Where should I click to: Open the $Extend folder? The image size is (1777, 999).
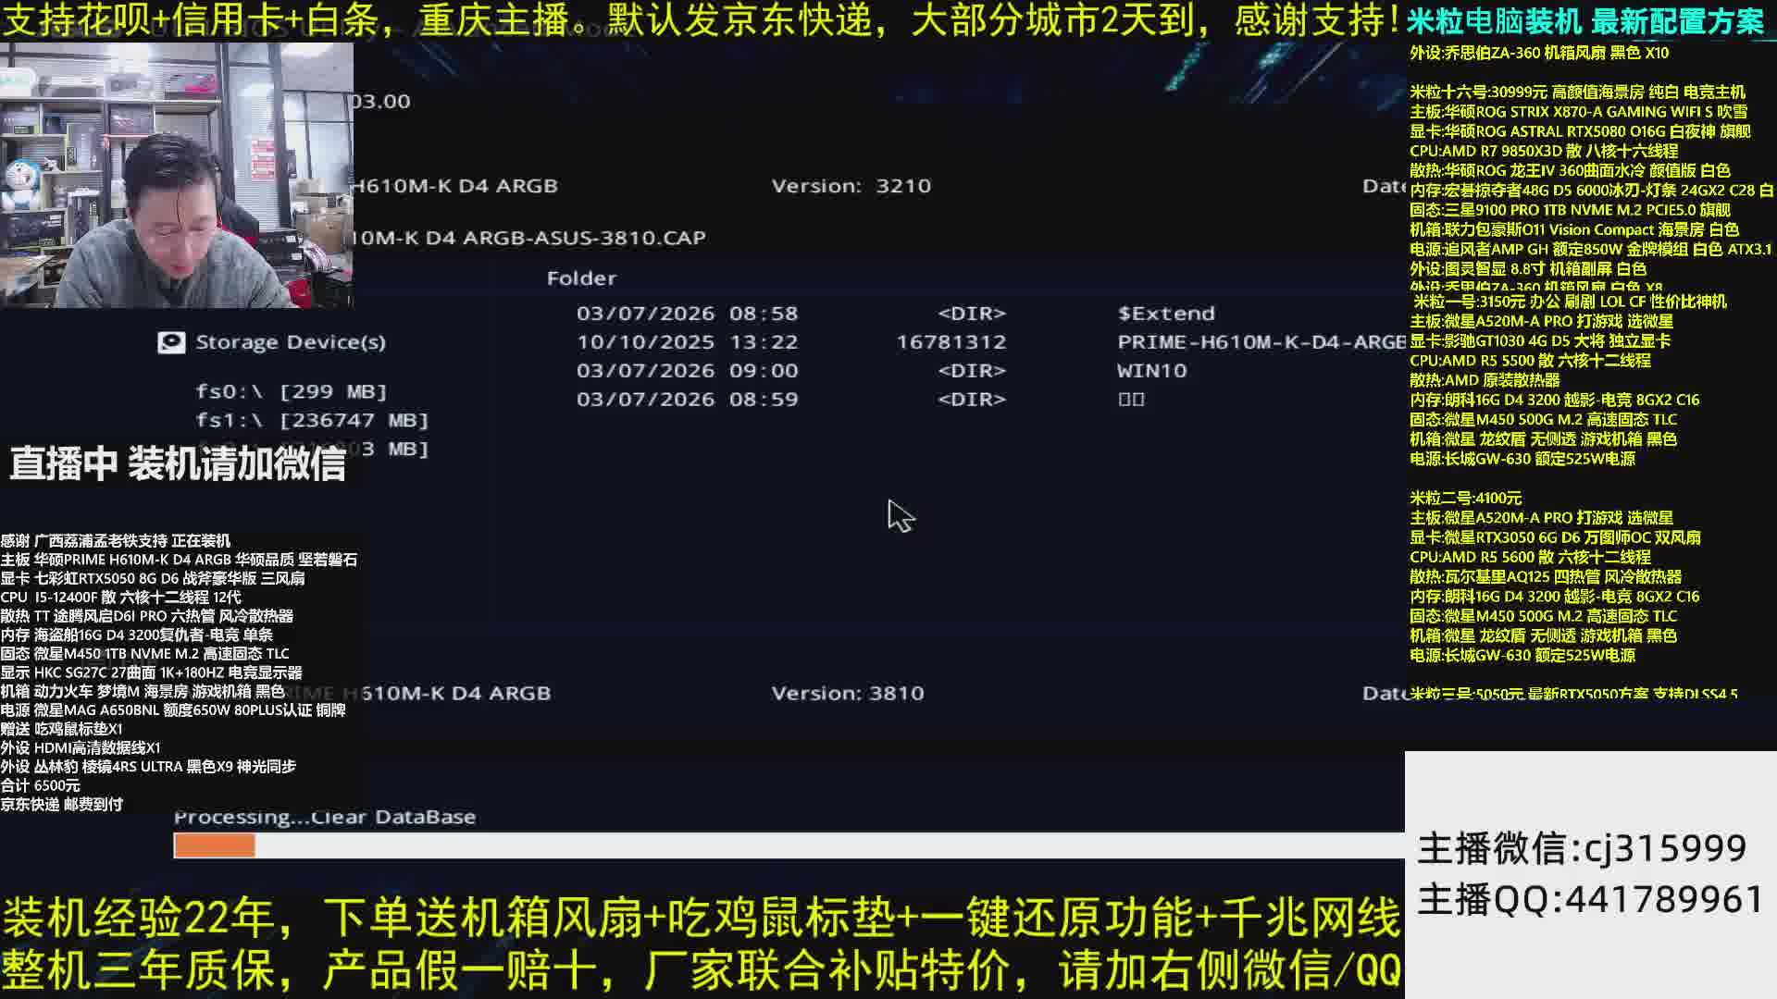click(1165, 314)
